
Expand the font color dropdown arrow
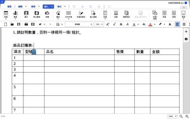click(155, 24)
